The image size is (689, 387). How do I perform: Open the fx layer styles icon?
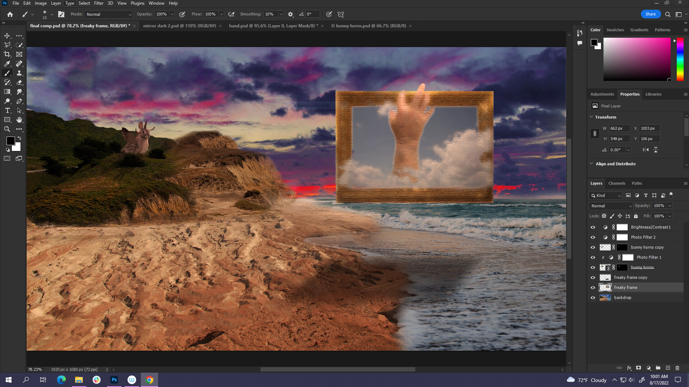(629, 368)
